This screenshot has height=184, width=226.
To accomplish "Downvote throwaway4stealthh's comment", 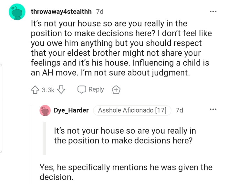I will (x=60, y=90).
